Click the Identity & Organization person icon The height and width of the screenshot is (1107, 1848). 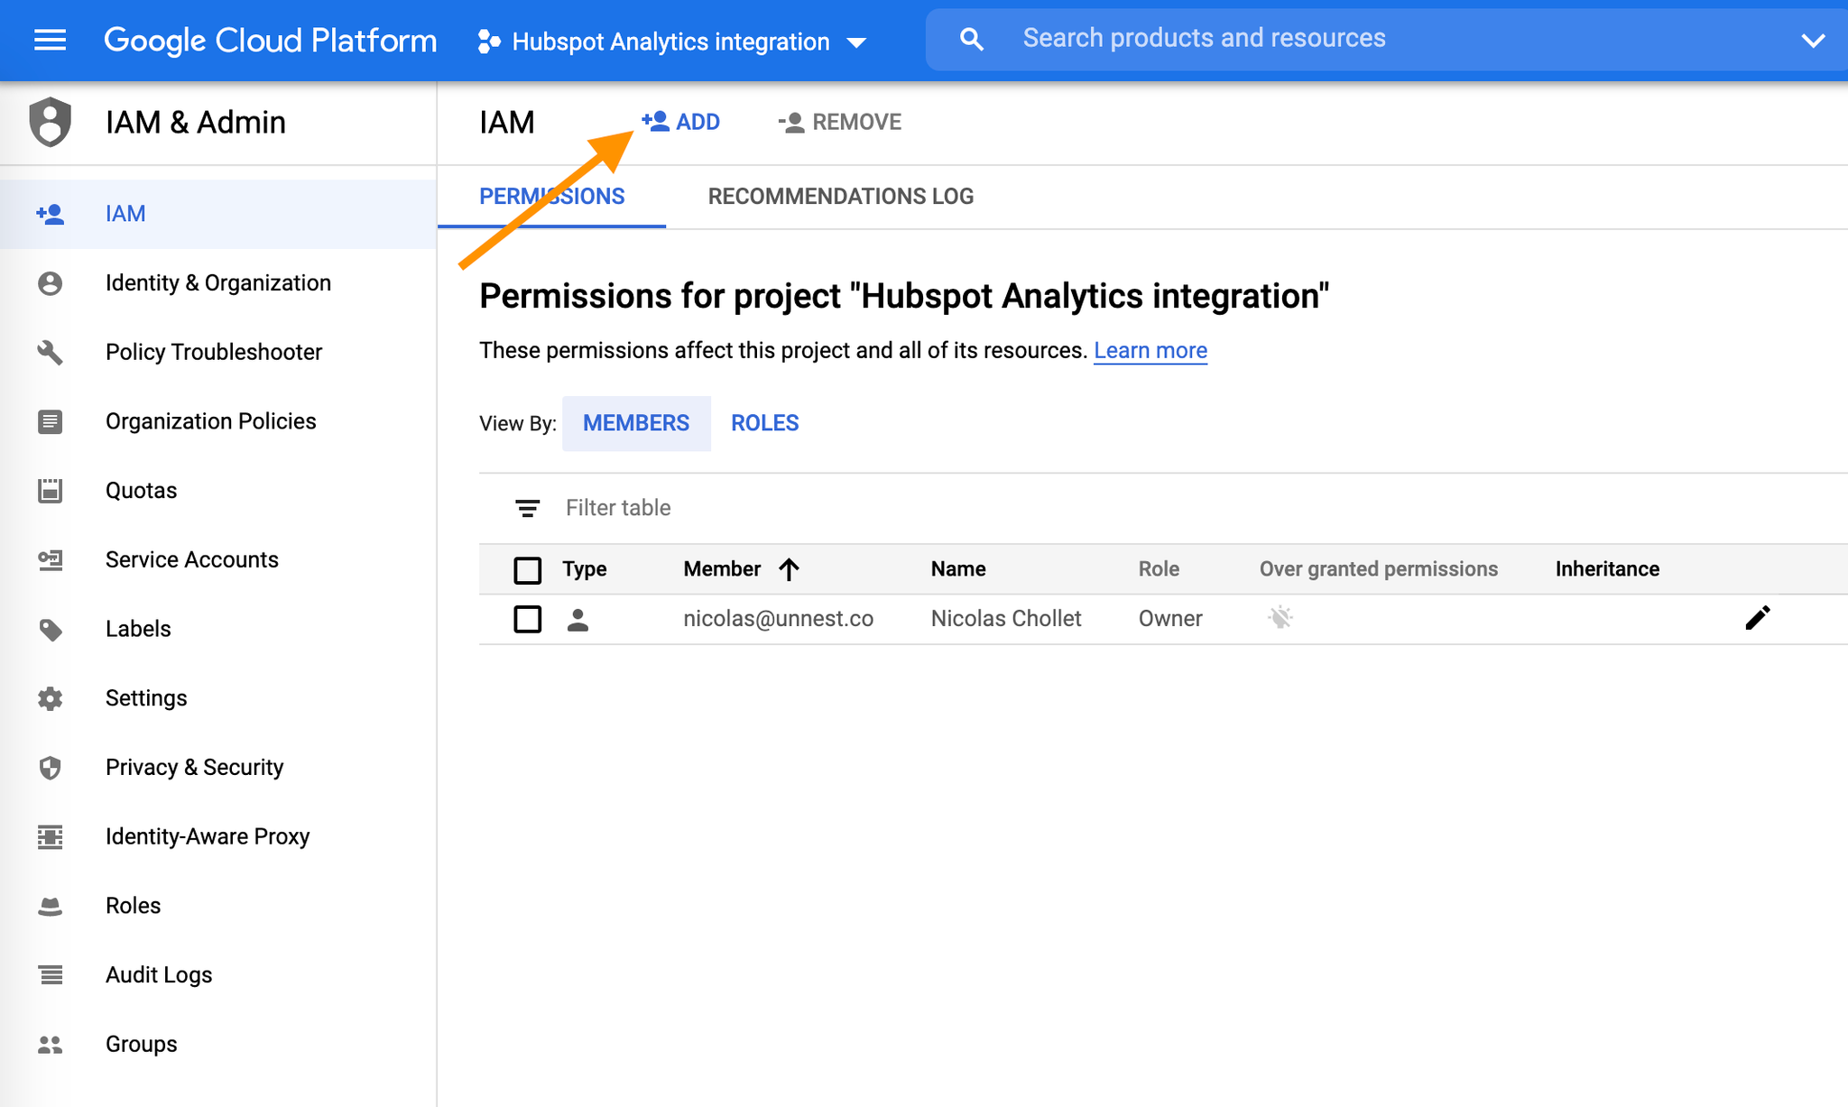tap(50, 283)
